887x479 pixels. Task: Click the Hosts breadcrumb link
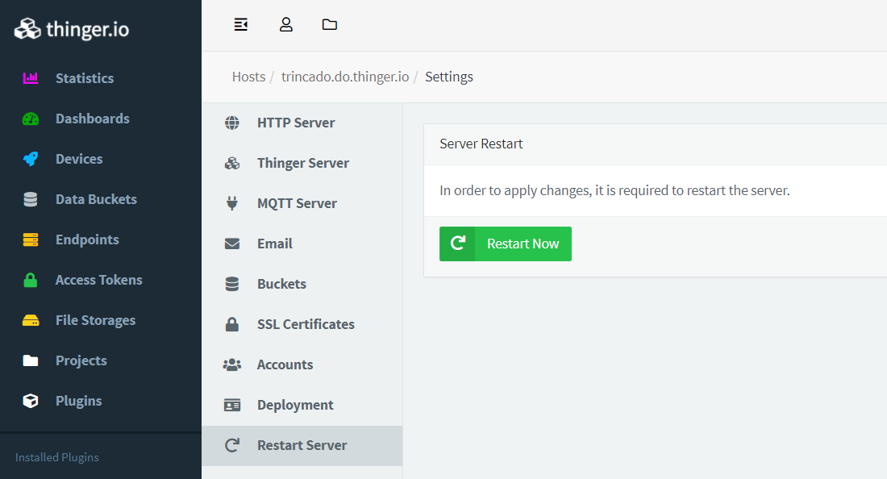[248, 77]
